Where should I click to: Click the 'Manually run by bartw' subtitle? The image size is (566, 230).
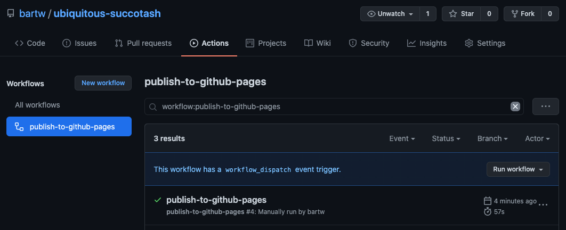(x=292, y=211)
